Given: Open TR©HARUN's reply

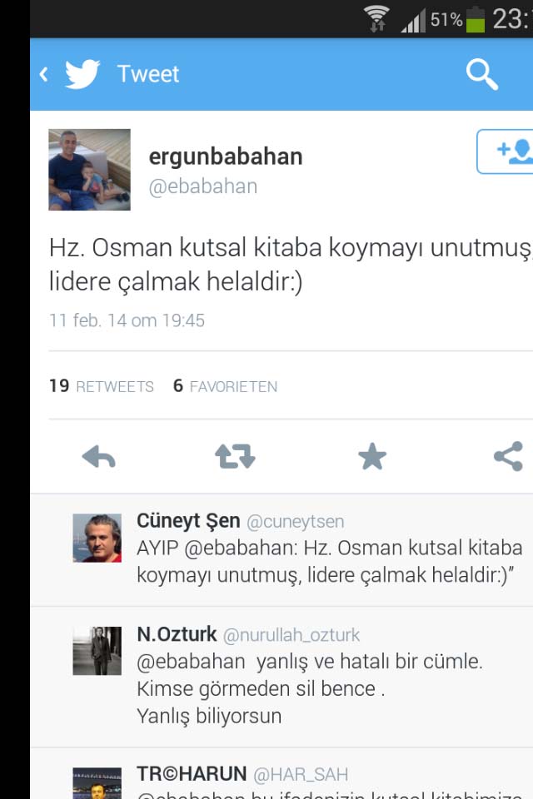Looking at the screenshot, I should 281,780.
